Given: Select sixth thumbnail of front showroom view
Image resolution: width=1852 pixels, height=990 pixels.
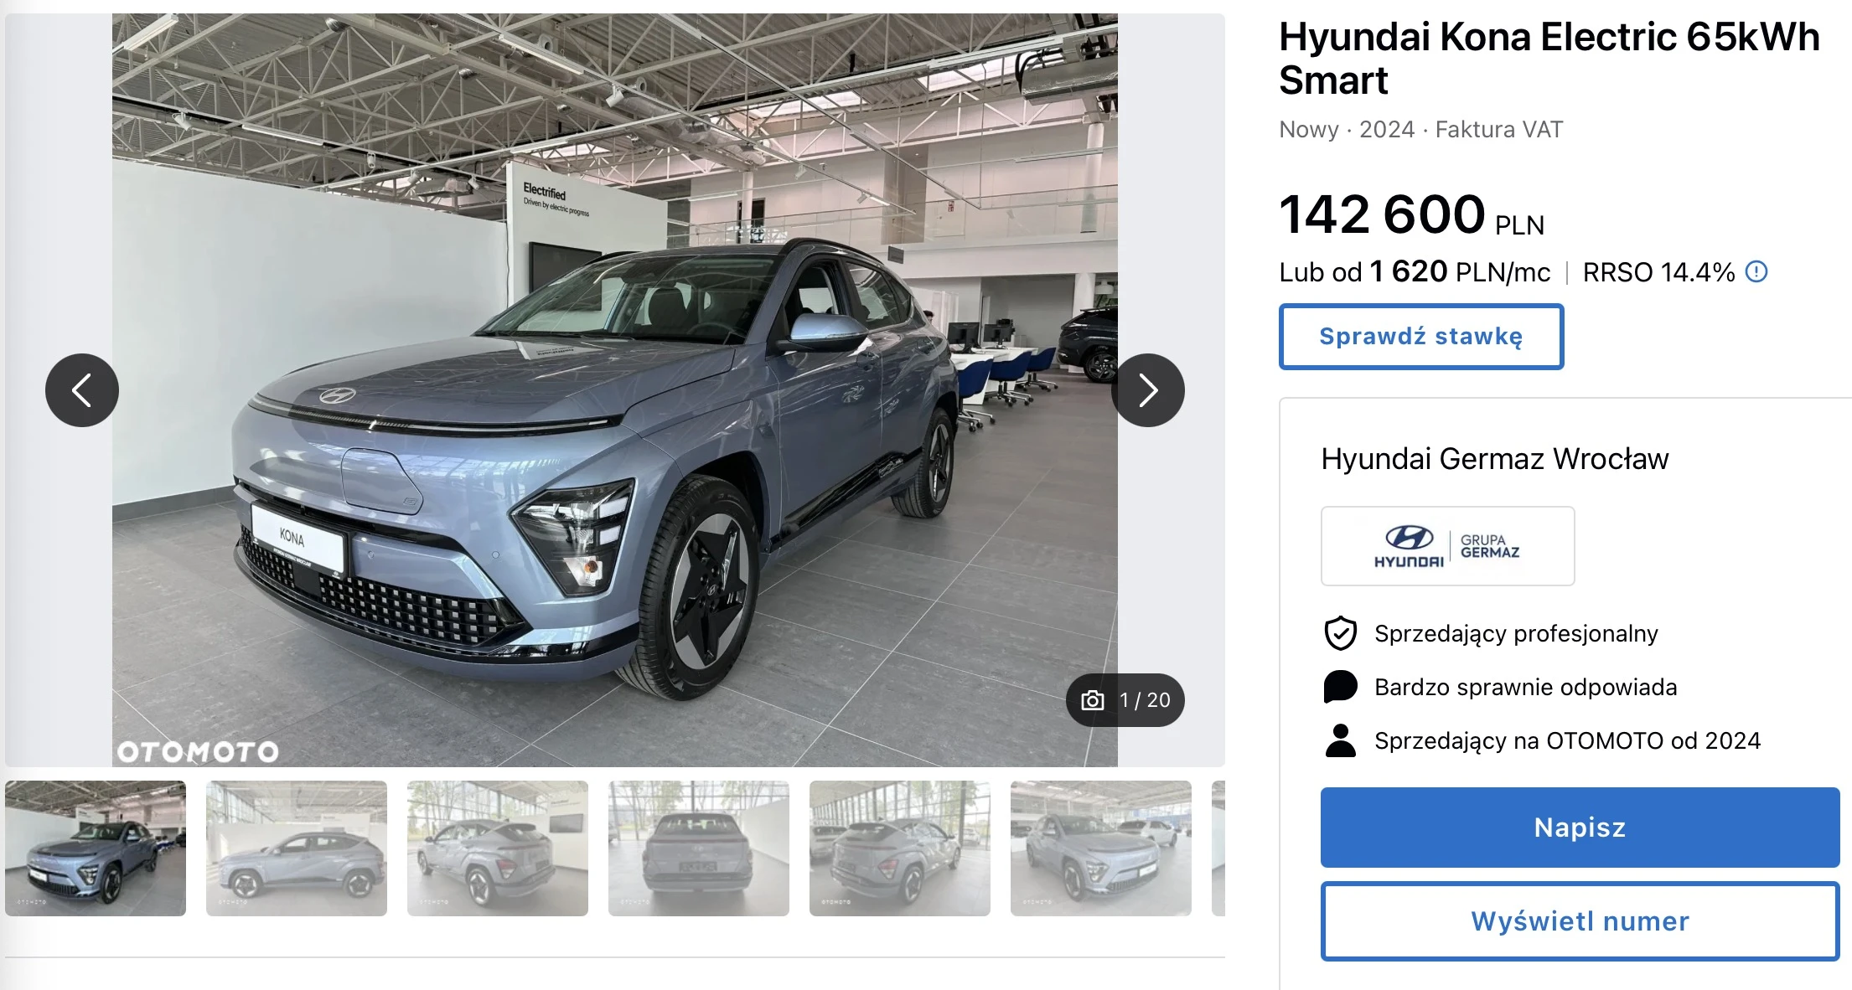Looking at the screenshot, I should click(x=1101, y=848).
